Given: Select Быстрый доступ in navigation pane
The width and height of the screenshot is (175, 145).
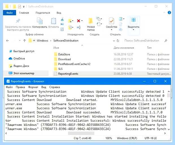Looking at the screenshot, I should (x=24, y=51).
